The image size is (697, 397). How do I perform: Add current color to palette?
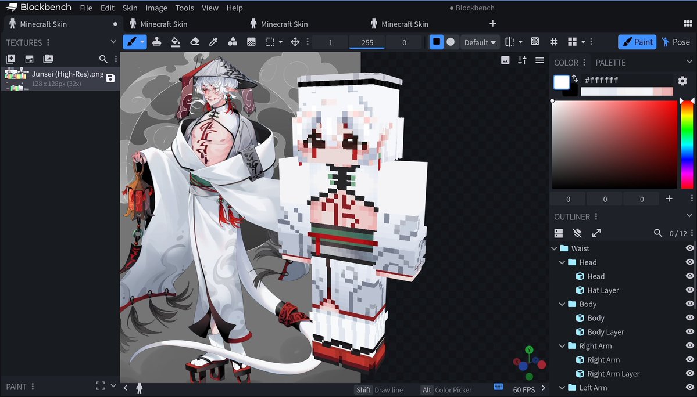pyautogui.click(x=669, y=198)
